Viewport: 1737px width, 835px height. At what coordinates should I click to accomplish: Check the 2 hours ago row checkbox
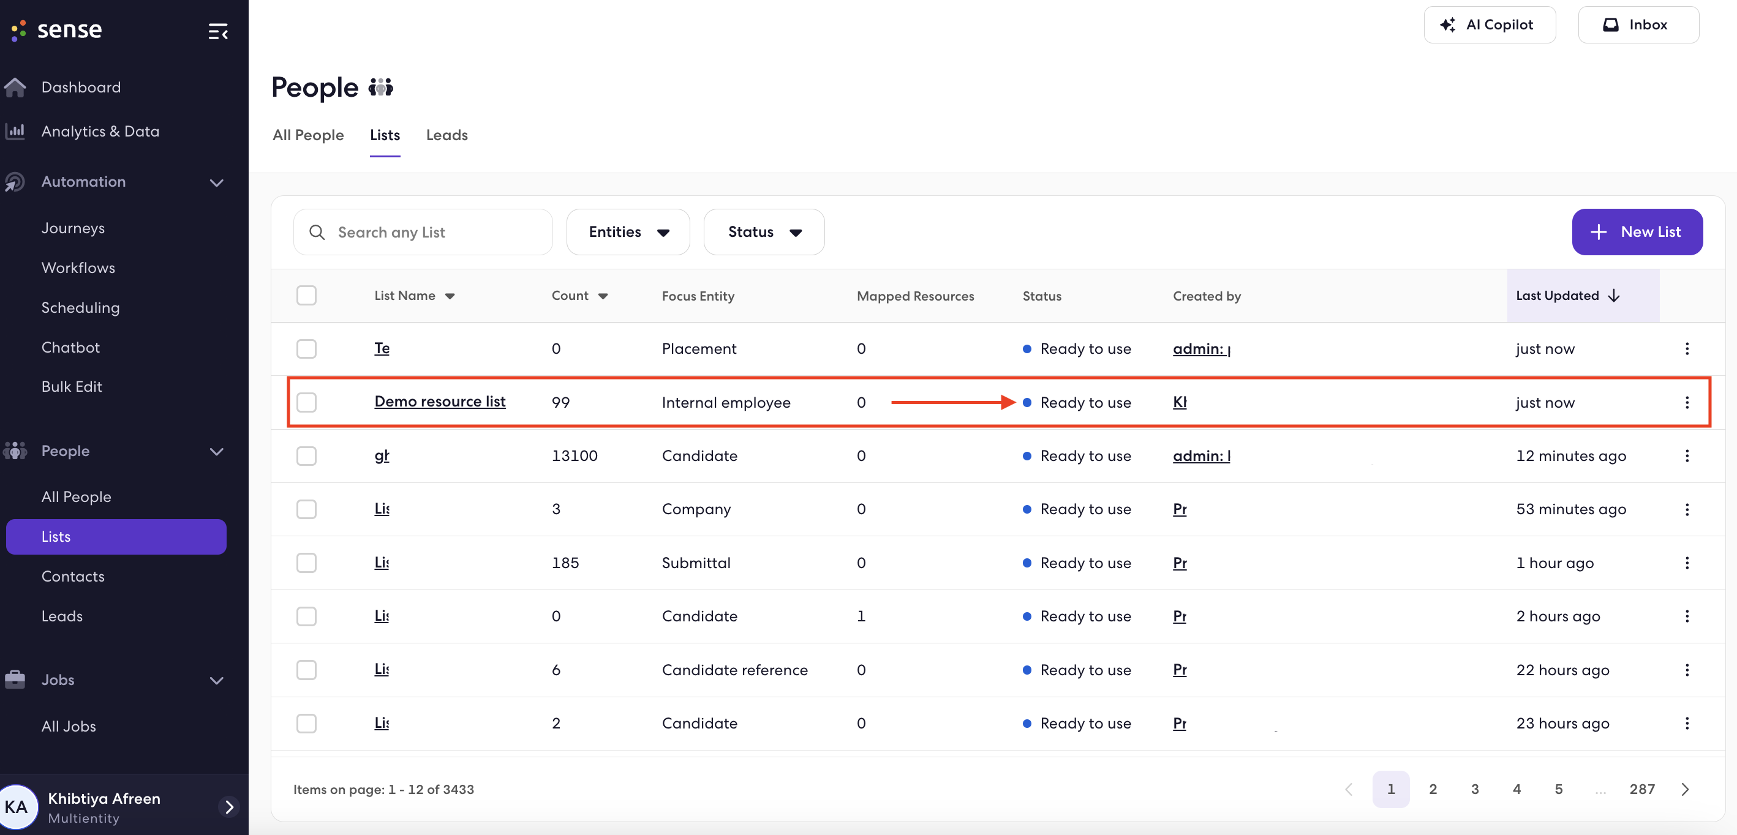pyautogui.click(x=307, y=616)
